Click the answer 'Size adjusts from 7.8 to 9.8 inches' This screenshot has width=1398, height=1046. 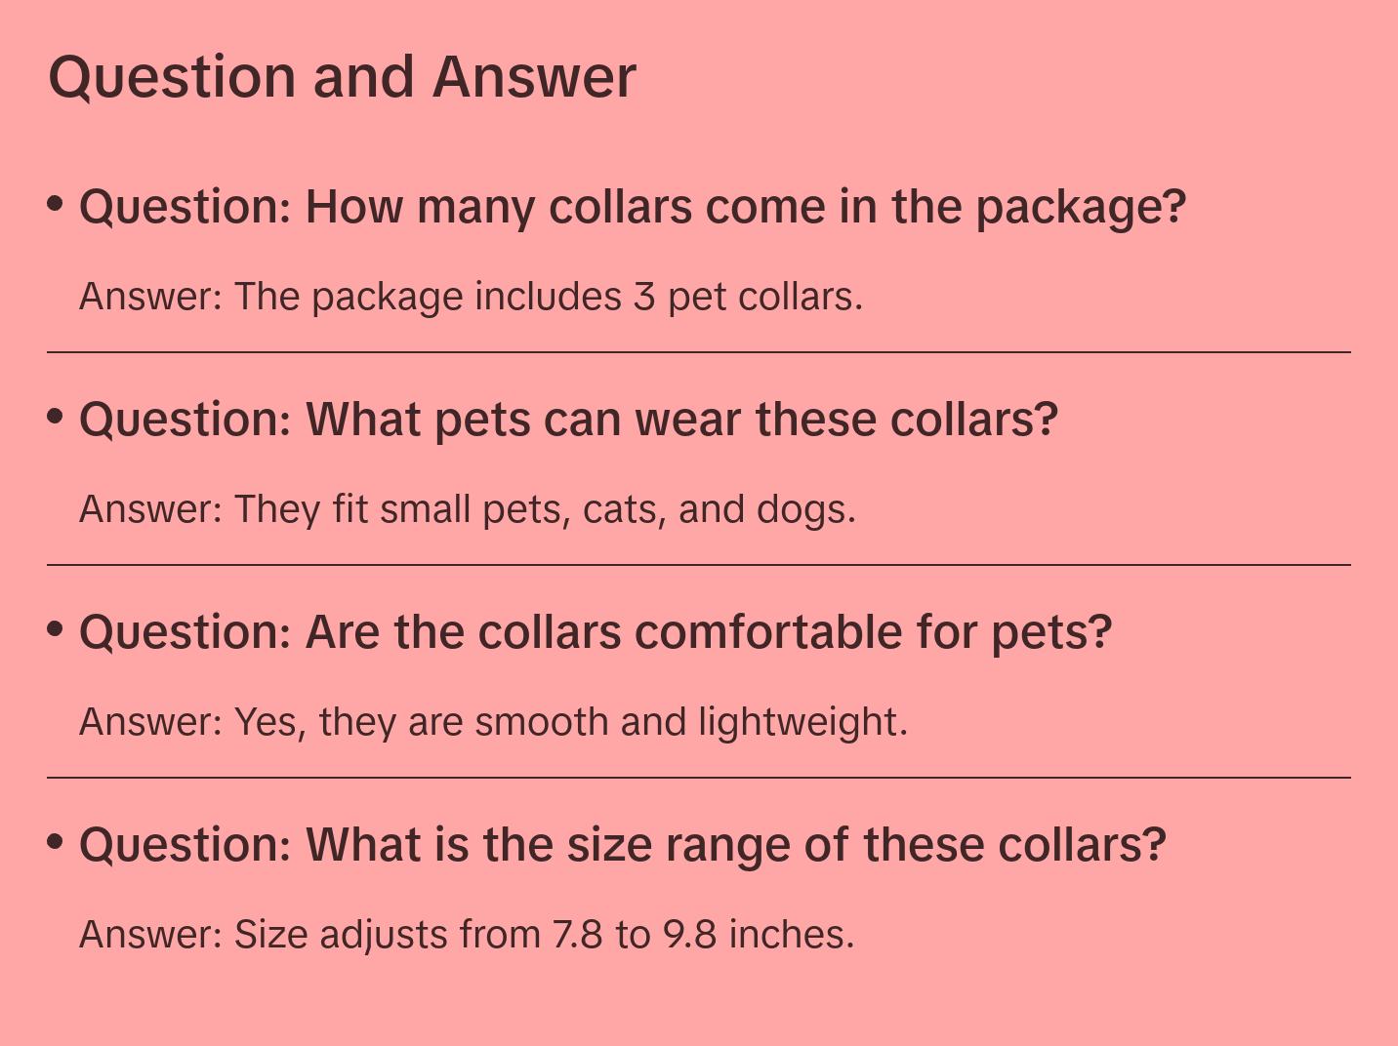(467, 935)
